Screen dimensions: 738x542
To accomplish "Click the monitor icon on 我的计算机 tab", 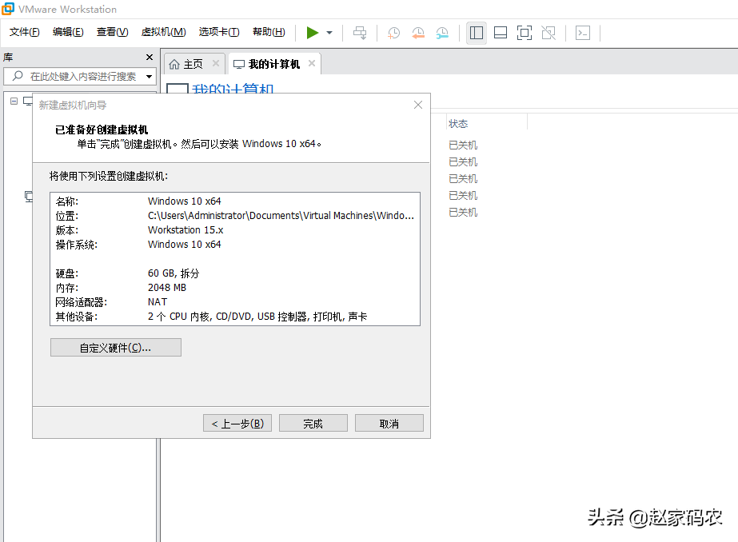I will click(x=239, y=65).
